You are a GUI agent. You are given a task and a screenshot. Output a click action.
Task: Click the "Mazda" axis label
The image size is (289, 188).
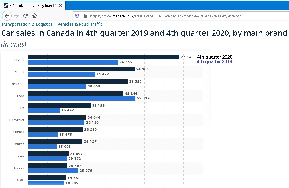[19, 144]
